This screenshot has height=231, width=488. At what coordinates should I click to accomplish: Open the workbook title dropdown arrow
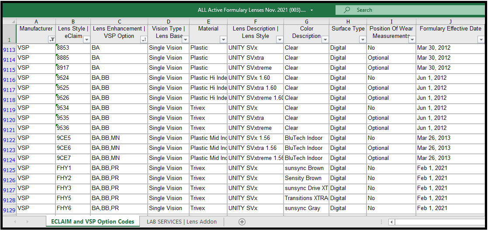311,10
